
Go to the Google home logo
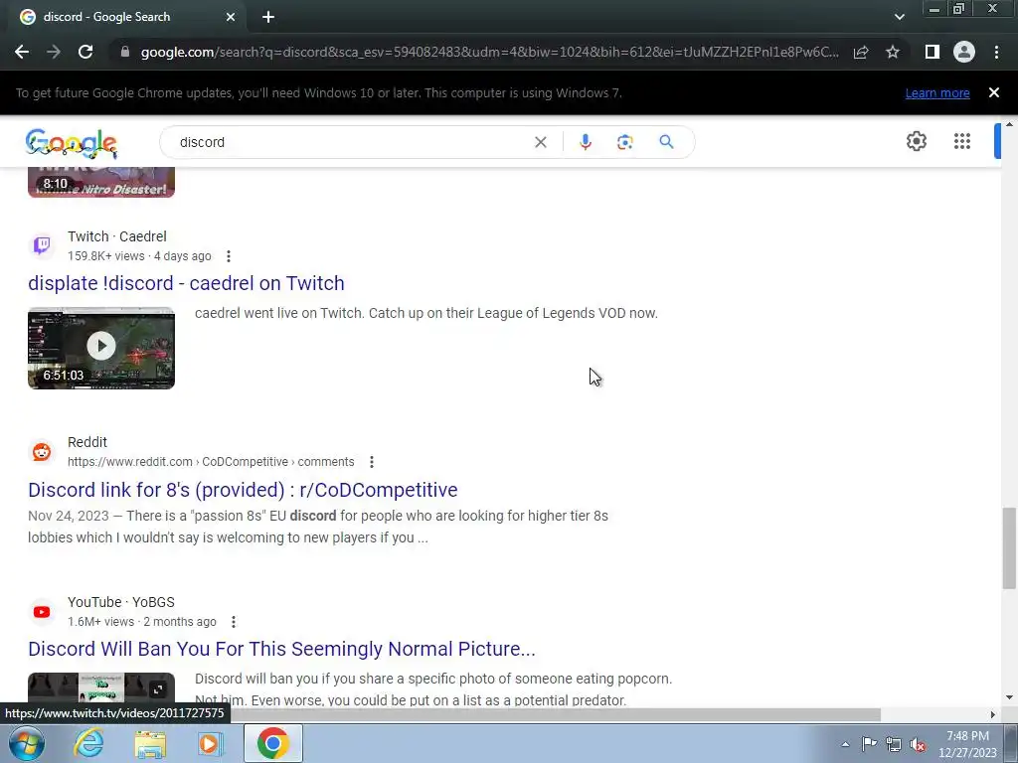pos(72,143)
